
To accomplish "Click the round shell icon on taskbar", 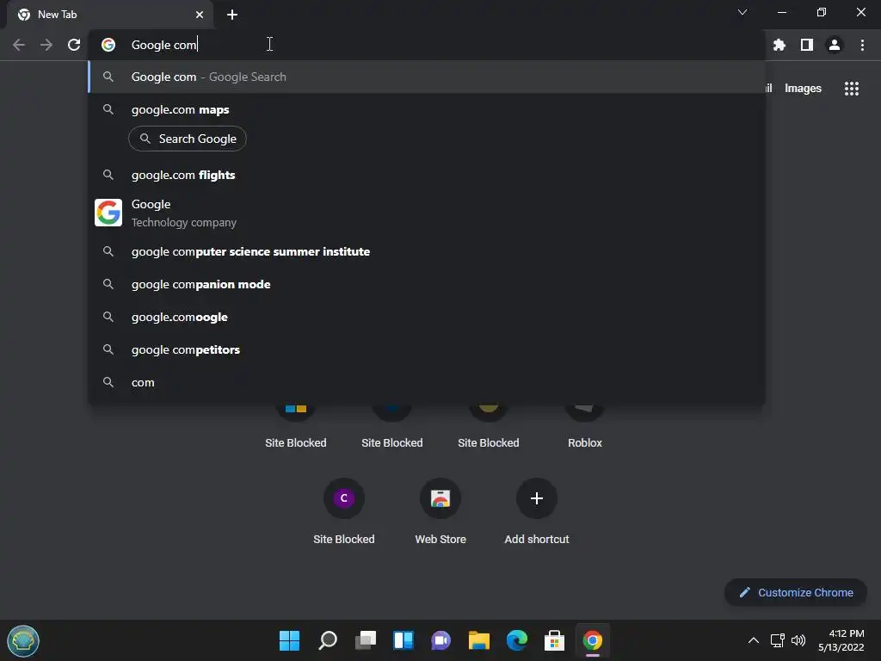I will pos(23,640).
